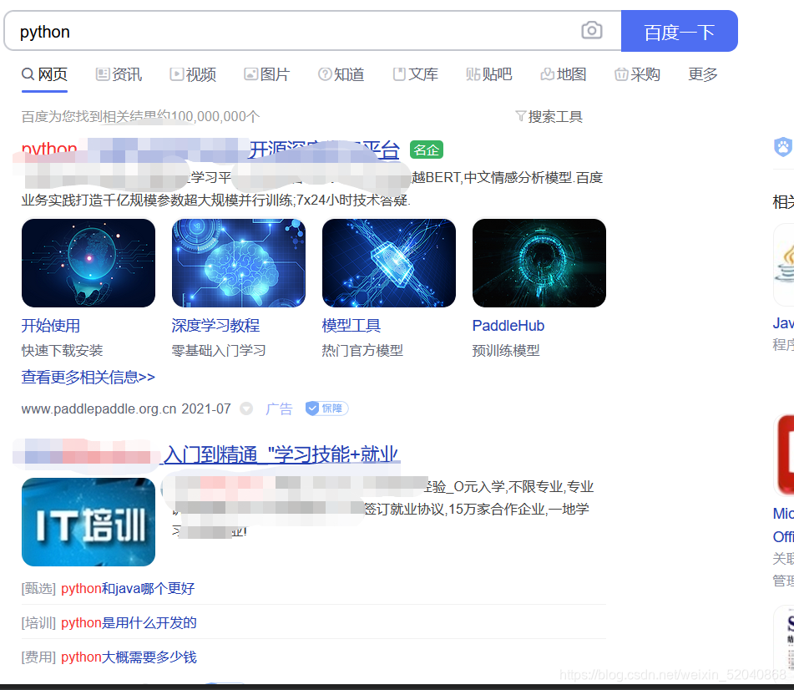Click the 贴吧 icon
The image size is (794, 690).
473,74
